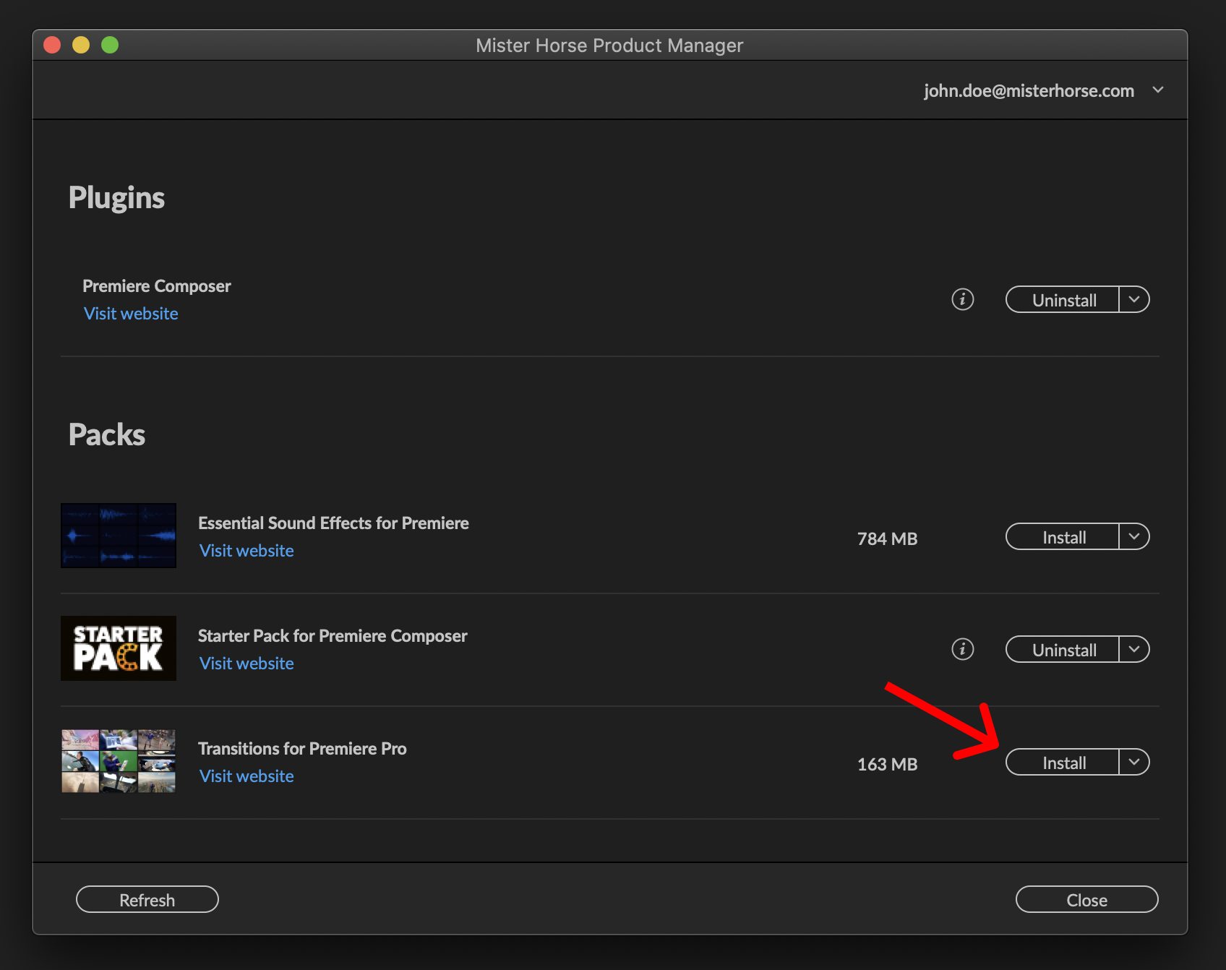
Task: Uninstall Starter Pack for Premiere Composer
Action: pos(1063,649)
